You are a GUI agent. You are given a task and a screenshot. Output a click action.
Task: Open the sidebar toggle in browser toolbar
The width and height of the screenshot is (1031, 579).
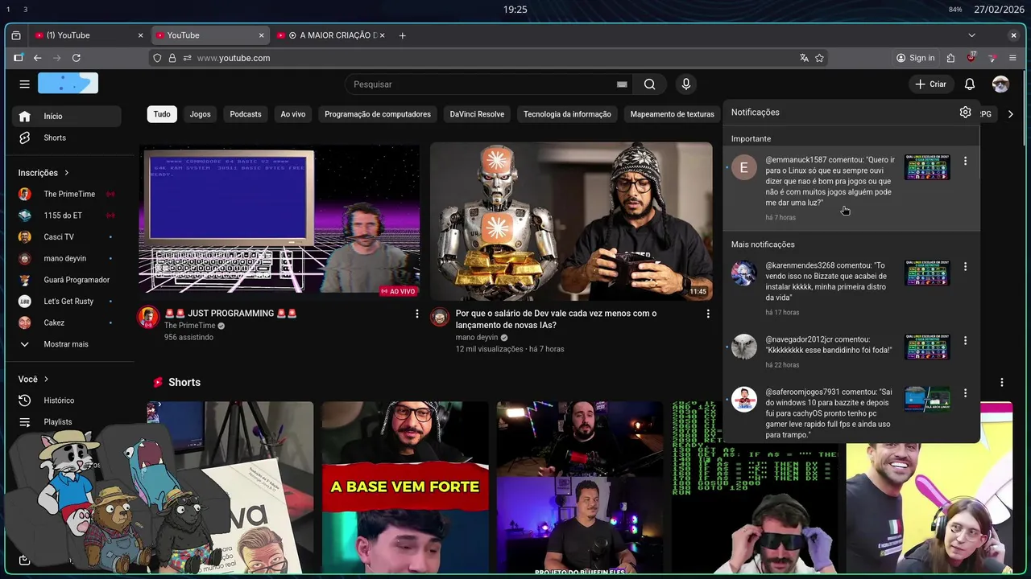[18, 58]
